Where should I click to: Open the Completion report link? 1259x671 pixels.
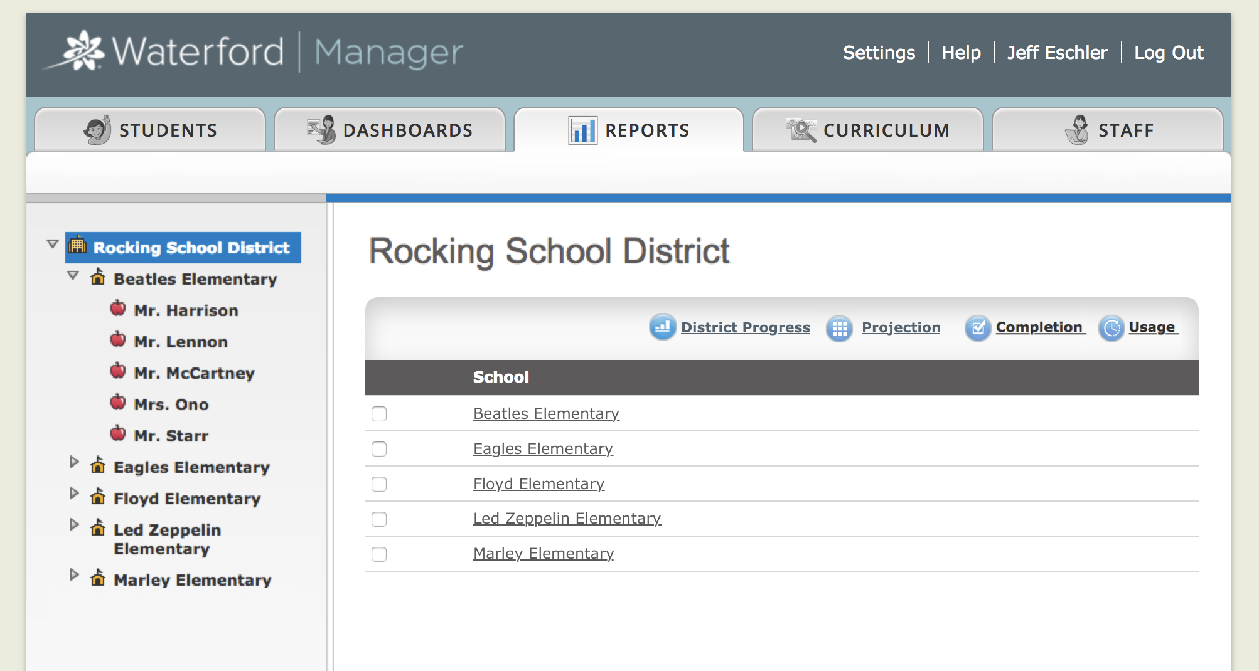(1039, 327)
